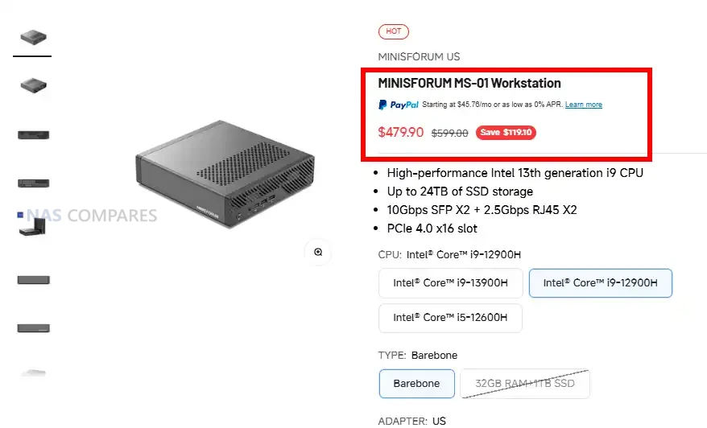Open the fourth thumbnail showing rear ports
This screenshot has width=707, height=428.
click(x=33, y=183)
